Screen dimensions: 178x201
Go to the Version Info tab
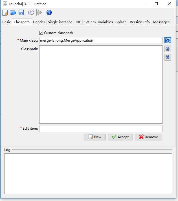tap(140, 22)
